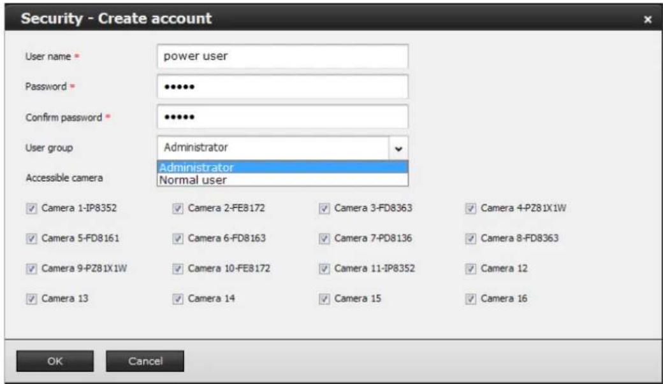Click the User name input field
Viewport: 663px width, 384px height.
282,56
